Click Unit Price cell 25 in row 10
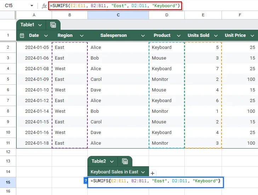 (x=240, y=133)
